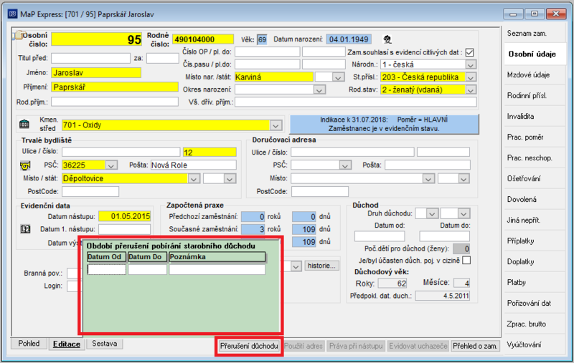Screen dimensions: 574x363
Task: Click the Příjmení field containing Paprskář
Action: point(115,87)
